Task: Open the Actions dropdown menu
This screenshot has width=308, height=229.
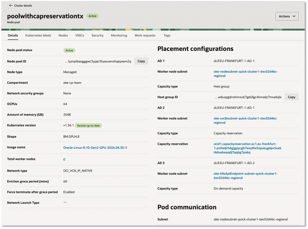Action: [x=287, y=16]
